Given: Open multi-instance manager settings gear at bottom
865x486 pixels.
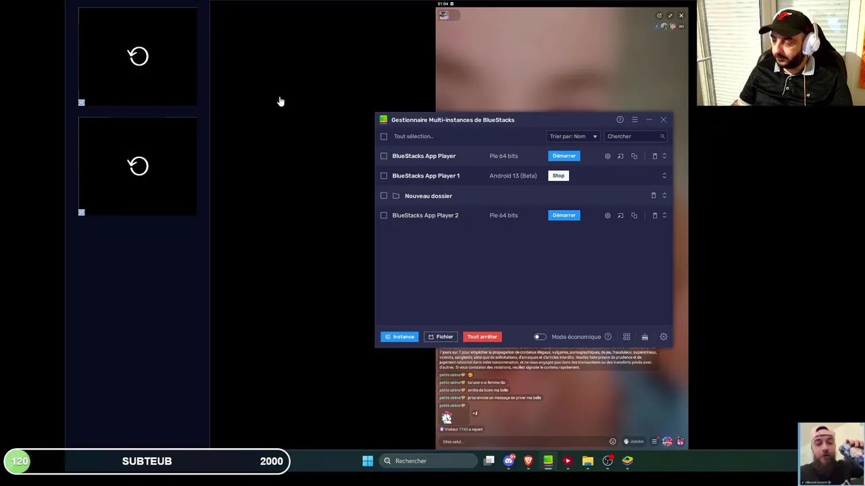Looking at the screenshot, I should point(664,337).
